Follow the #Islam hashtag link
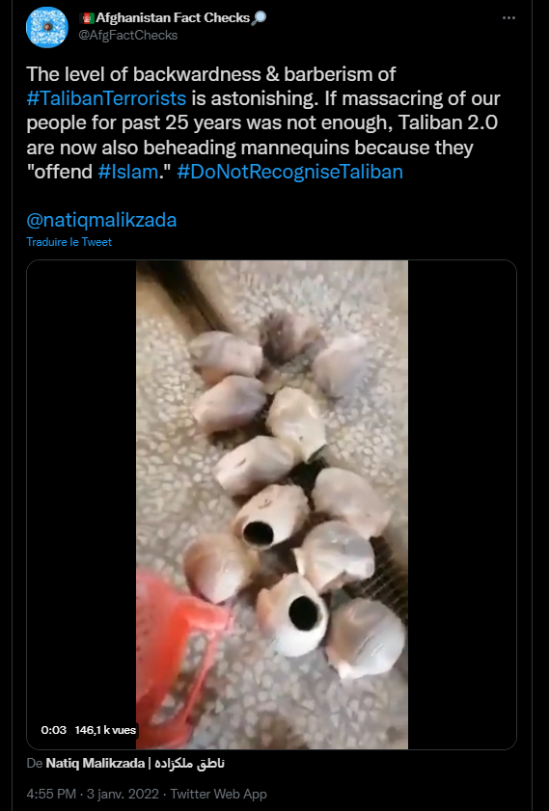The height and width of the screenshot is (811, 549). click(x=127, y=172)
